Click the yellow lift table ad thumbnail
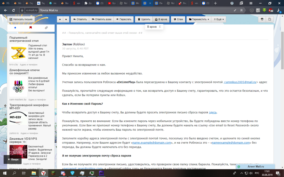Screen dimensions: 284x177 (18, 53)
